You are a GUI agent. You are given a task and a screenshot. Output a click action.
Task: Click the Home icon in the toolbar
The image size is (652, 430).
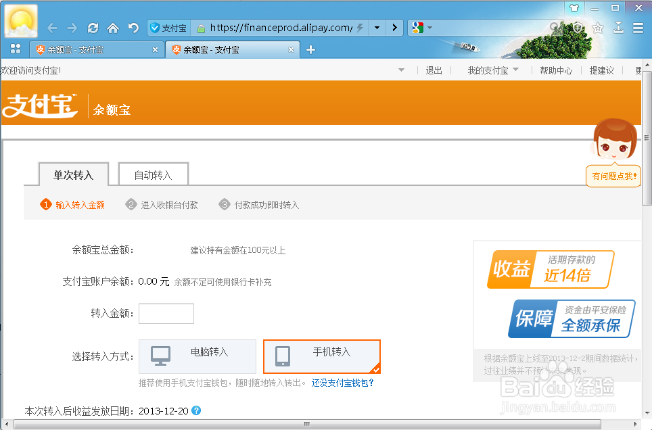pyautogui.click(x=112, y=28)
